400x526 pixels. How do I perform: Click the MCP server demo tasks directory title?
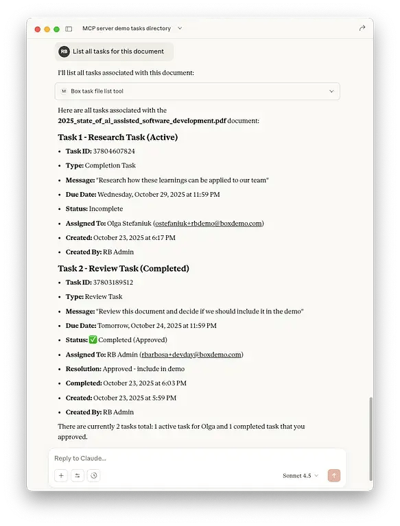point(126,29)
